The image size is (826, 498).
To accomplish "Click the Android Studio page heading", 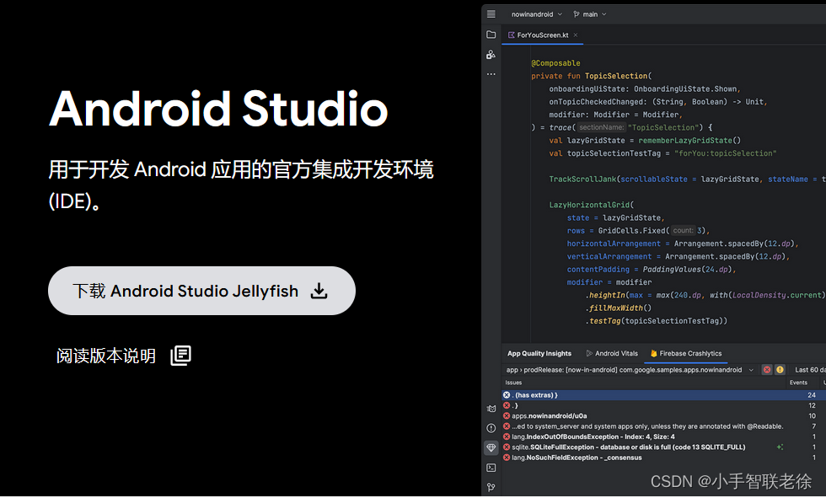I will (218, 109).
